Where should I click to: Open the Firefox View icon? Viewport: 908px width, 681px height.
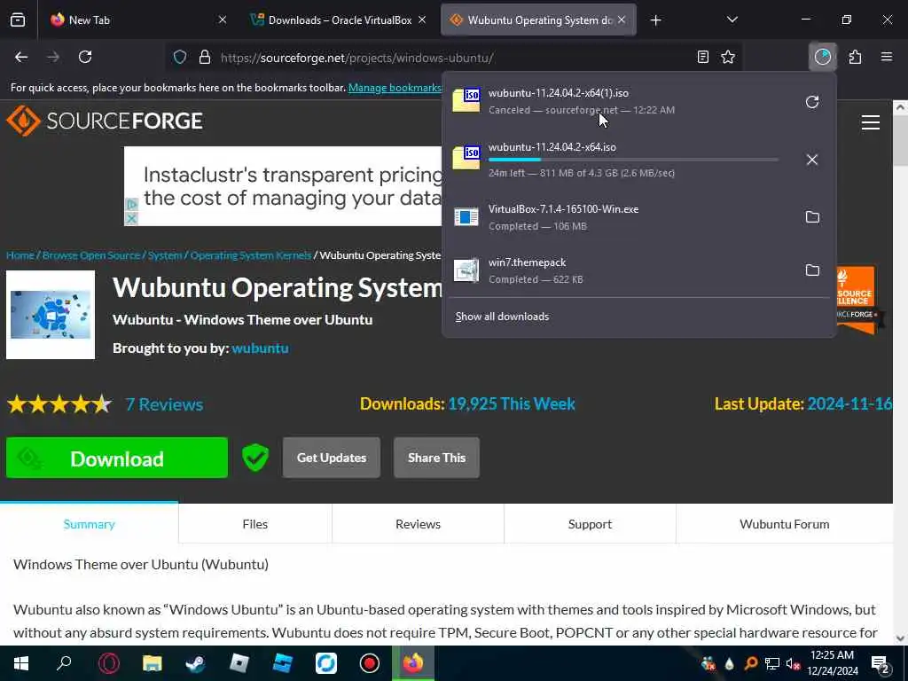[x=18, y=20]
